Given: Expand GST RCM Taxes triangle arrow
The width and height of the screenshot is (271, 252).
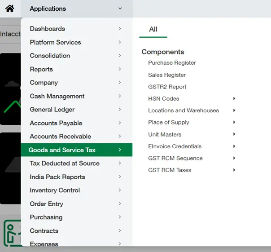Looking at the screenshot, I should coord(234,170).
